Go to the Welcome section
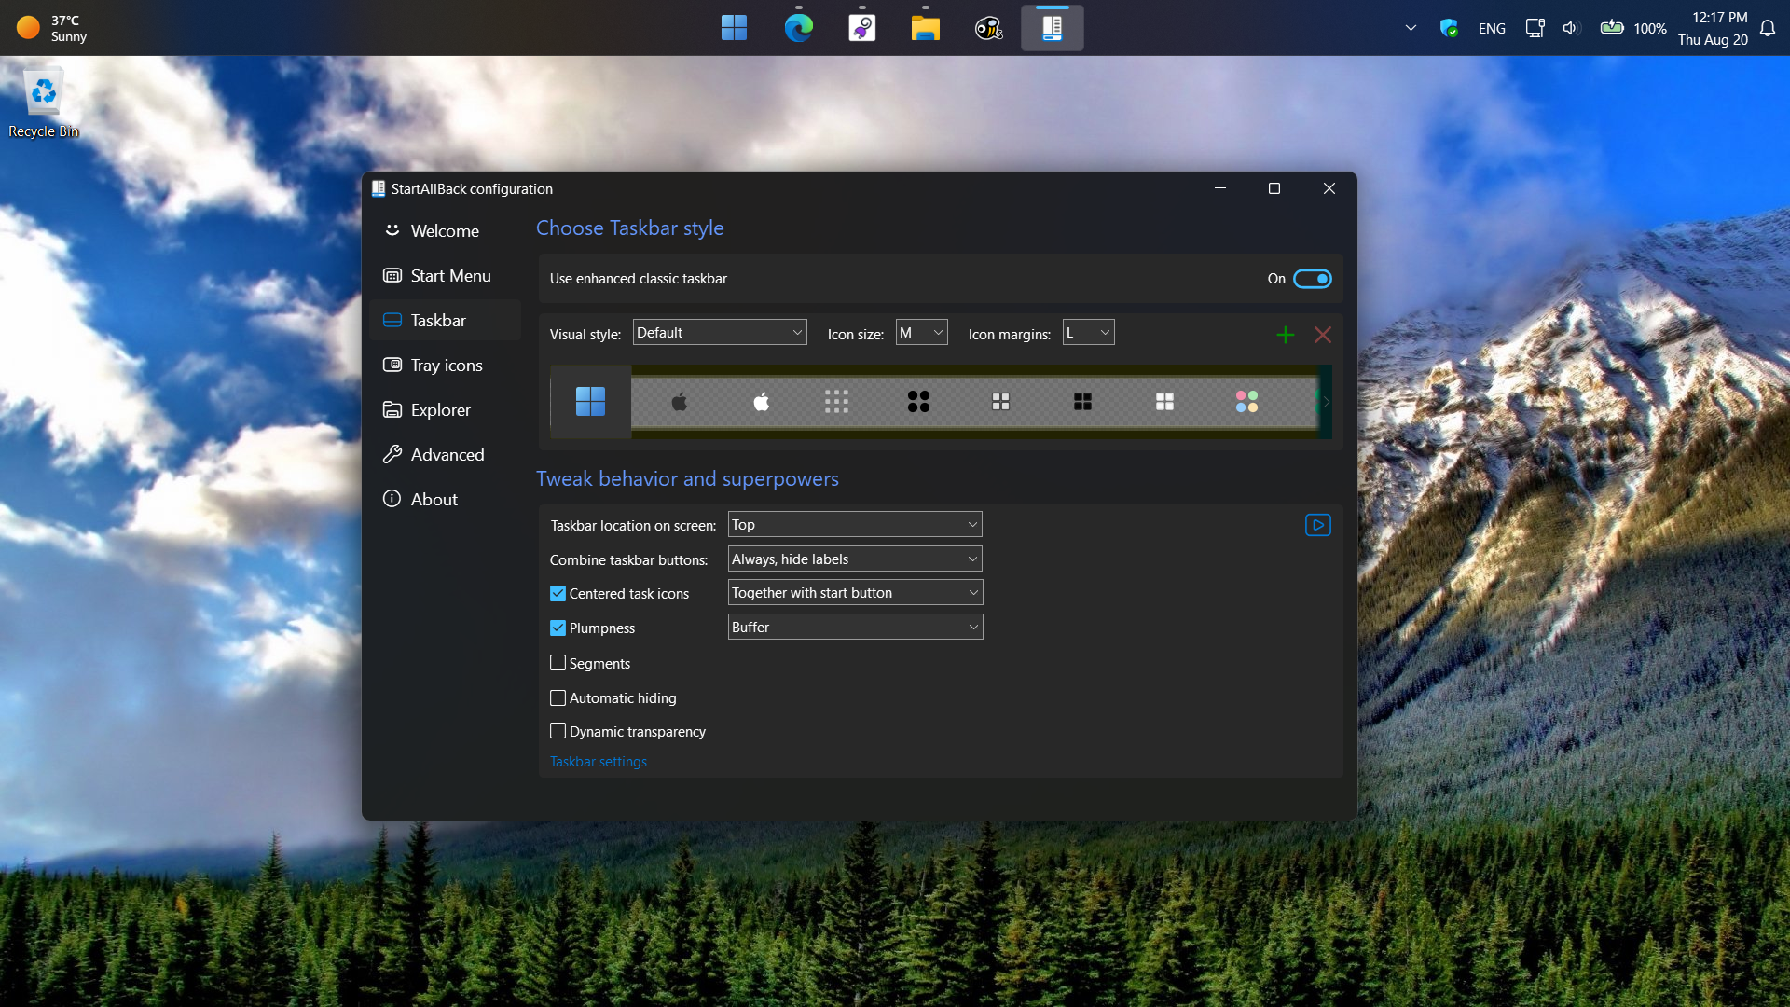This screenshot has width=1790, height=1007. point(445,230)
